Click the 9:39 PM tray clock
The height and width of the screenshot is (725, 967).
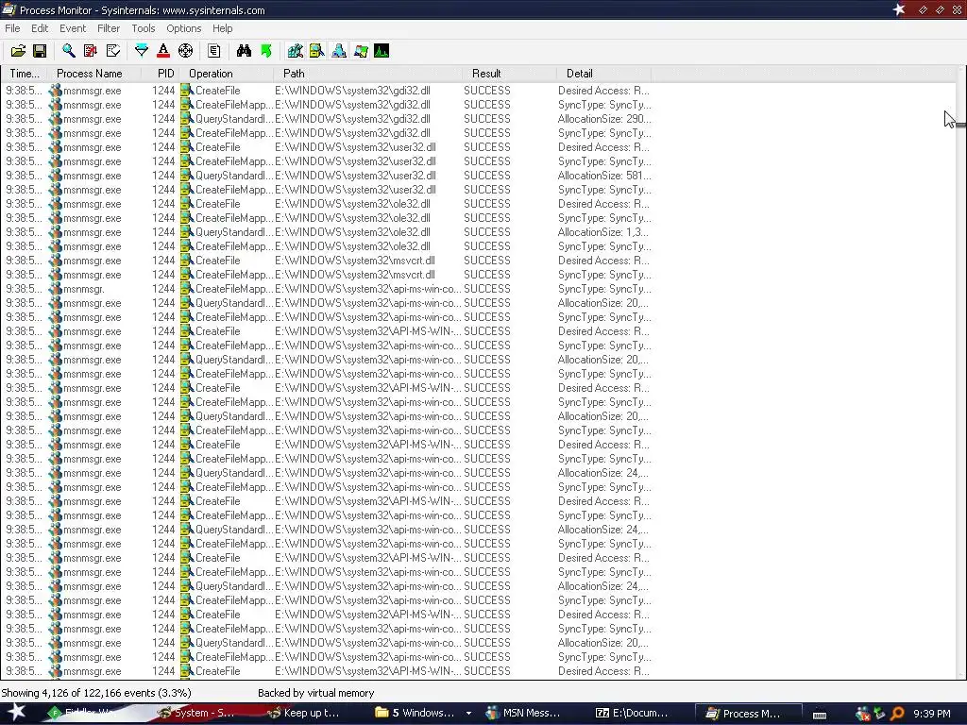(932, 714)
